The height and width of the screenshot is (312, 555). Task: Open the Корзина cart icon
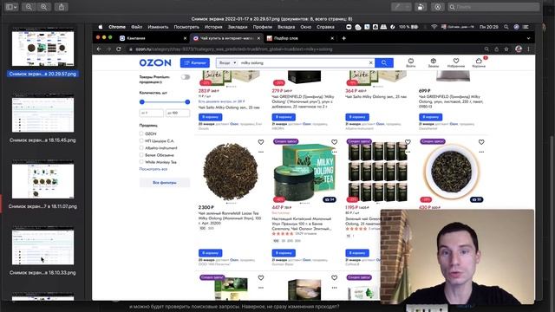coord(479,62)
